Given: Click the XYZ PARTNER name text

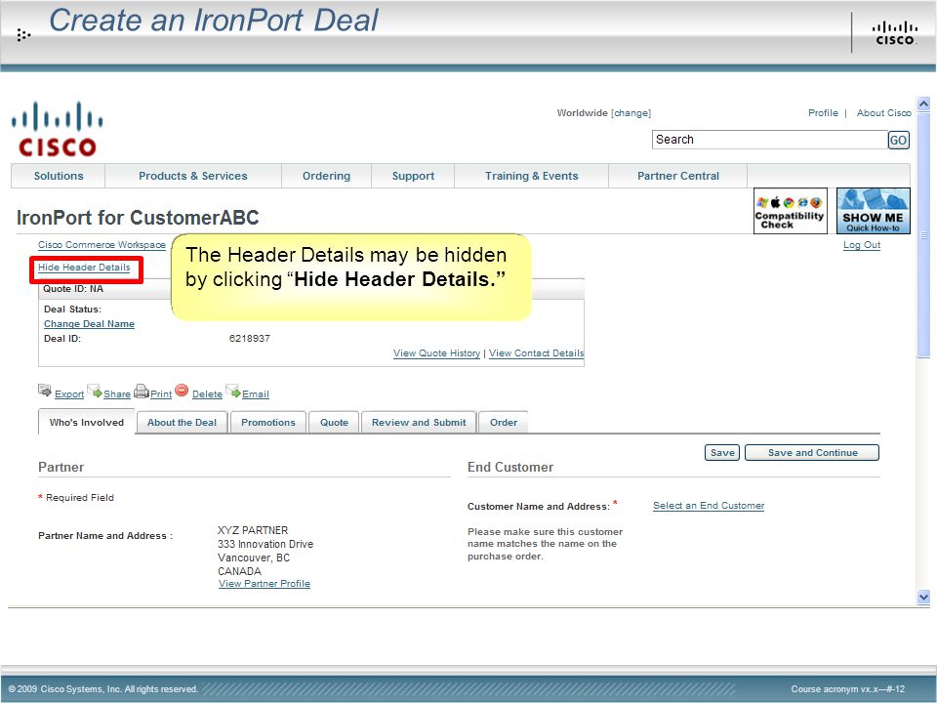Looking at the screenshot, I should pos(253,530).
